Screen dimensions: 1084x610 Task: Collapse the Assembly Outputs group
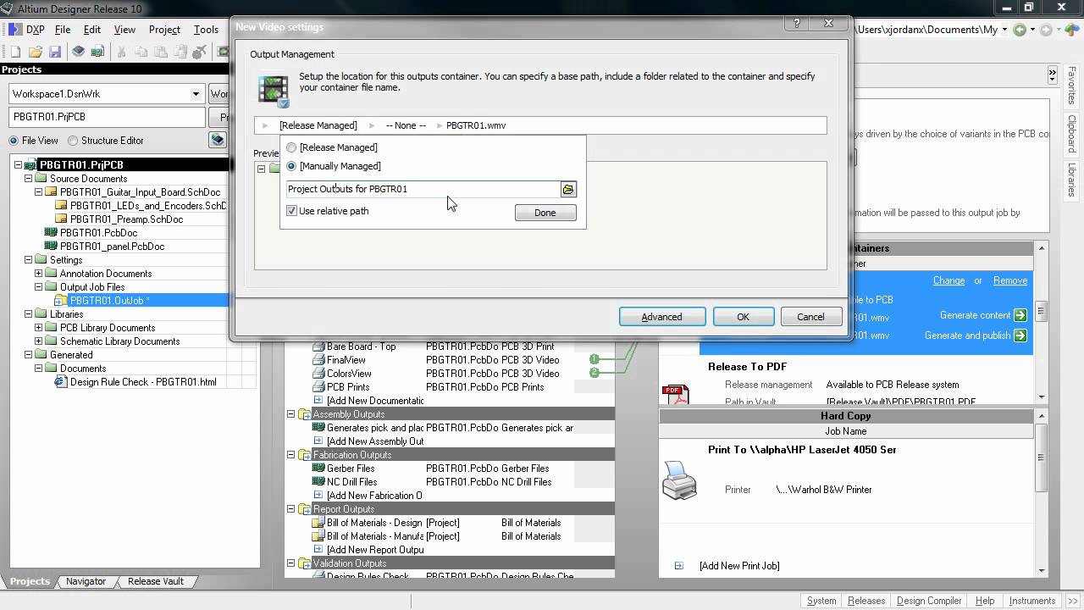click(x=290, y=414)
